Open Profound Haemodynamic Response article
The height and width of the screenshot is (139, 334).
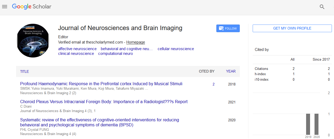coord(101,84)
